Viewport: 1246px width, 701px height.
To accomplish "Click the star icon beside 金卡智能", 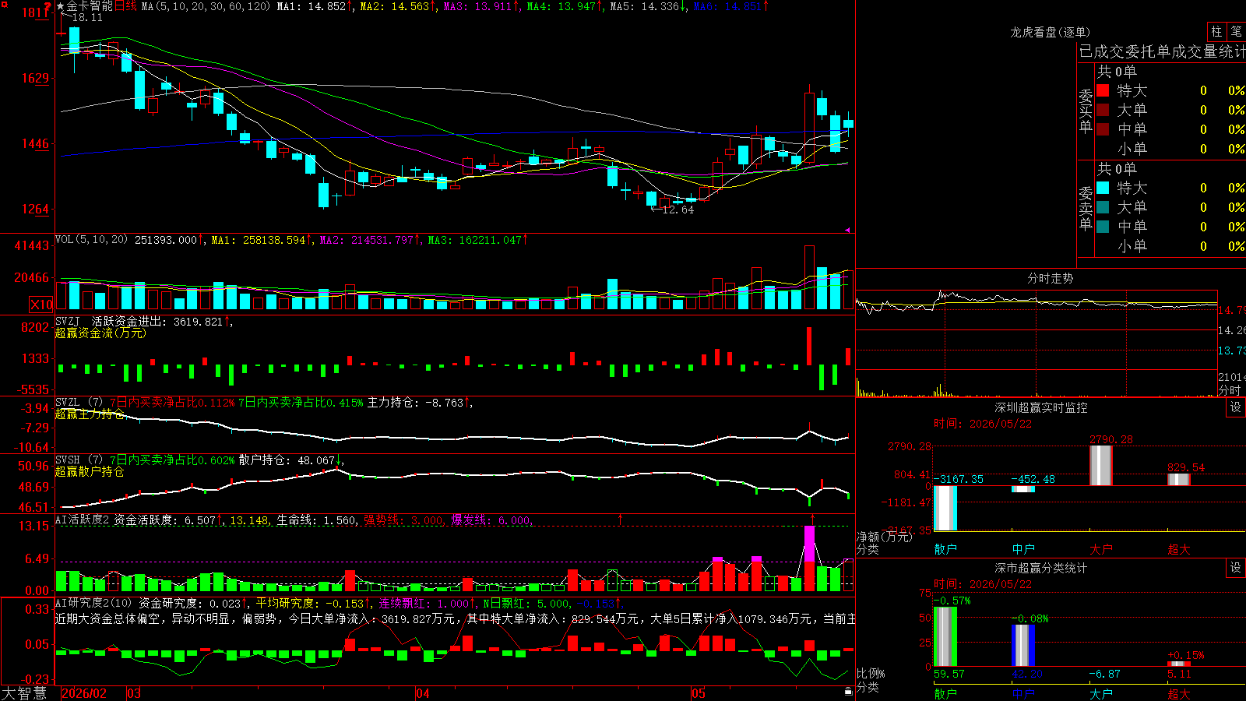I will 60,6.
